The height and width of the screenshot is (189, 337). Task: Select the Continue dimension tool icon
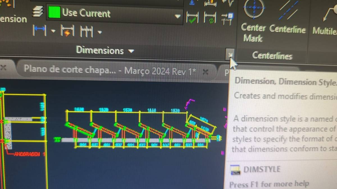[x=87, y=31]
